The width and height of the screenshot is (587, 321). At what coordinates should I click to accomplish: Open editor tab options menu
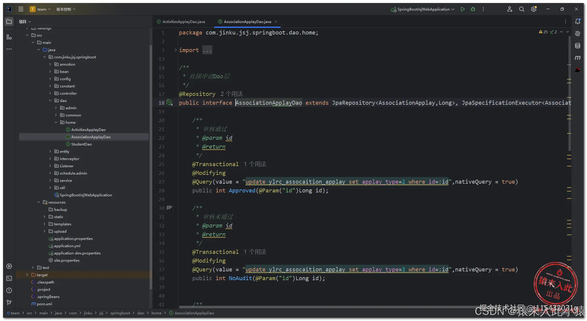566,21
